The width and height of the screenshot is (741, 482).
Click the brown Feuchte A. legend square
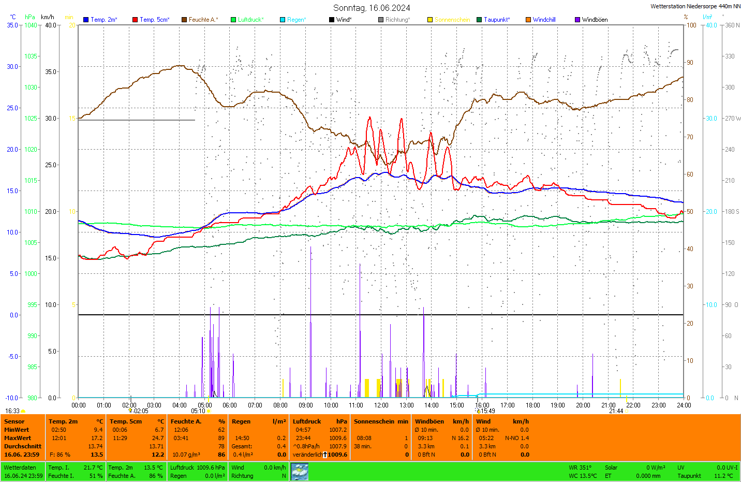pos(184,20)
